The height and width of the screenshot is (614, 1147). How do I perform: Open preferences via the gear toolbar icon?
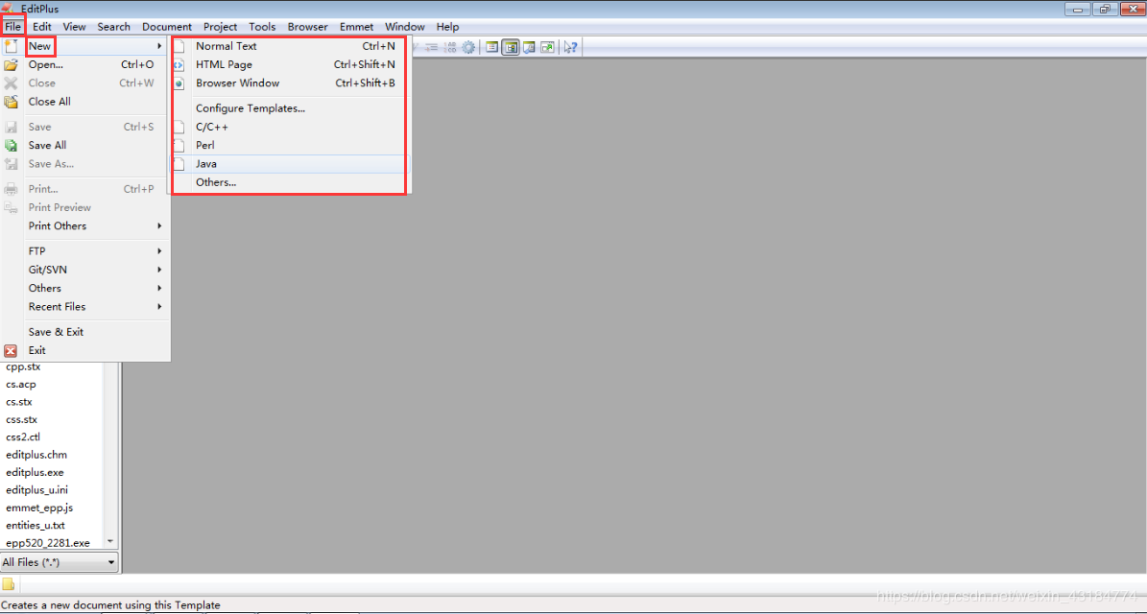(468, 48)
